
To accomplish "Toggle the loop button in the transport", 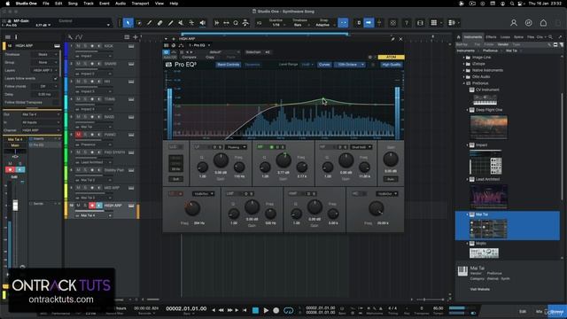I will pyautogui.click(x=289, y=310).
